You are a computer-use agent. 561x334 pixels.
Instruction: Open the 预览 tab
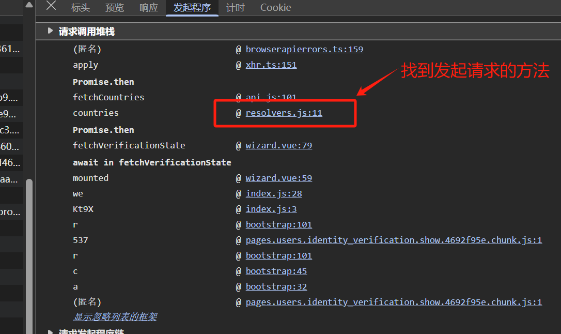point(114,8)
